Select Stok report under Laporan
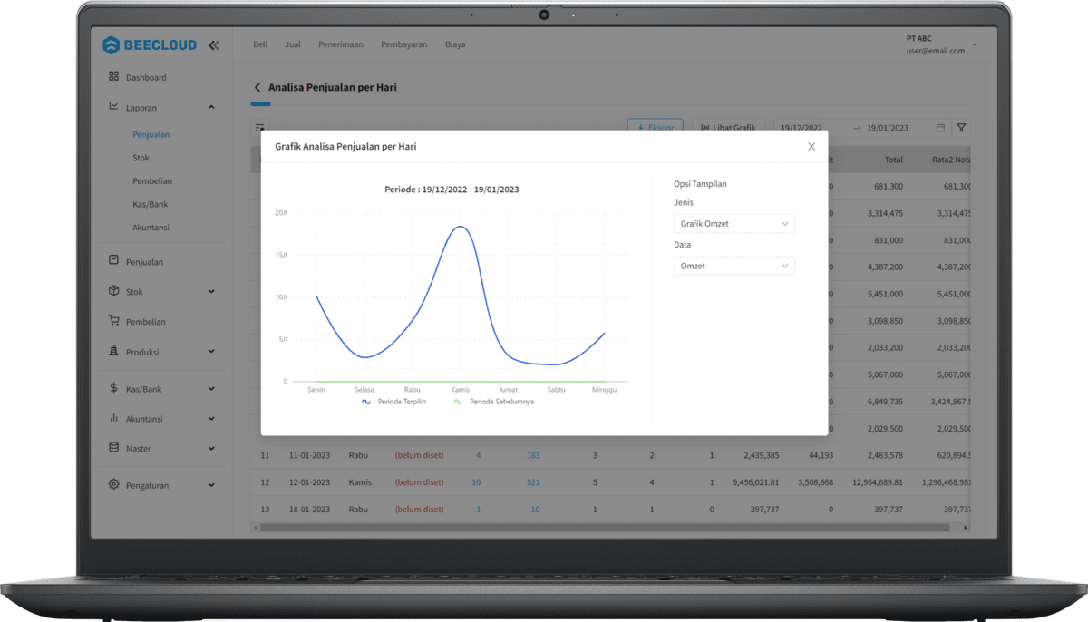The width and height of the screenshot is (1088, 622). (x=141, y=158)
